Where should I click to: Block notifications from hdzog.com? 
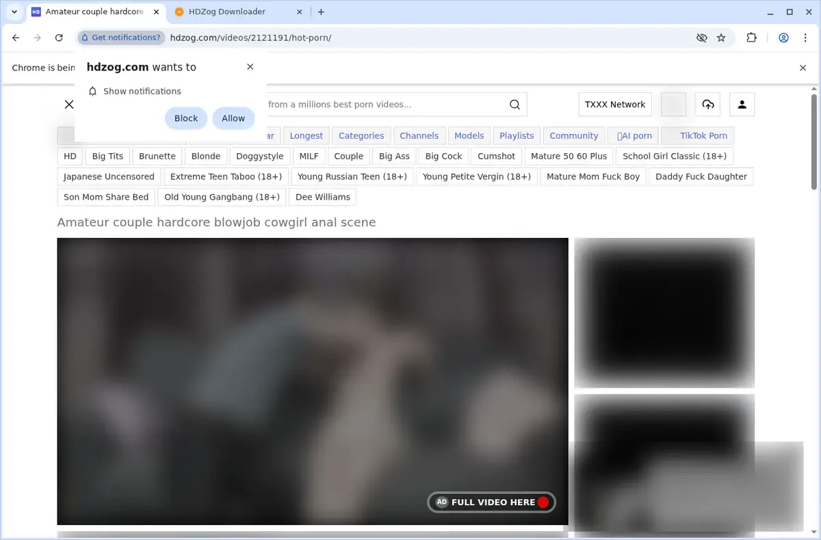[x=186, y=118]
